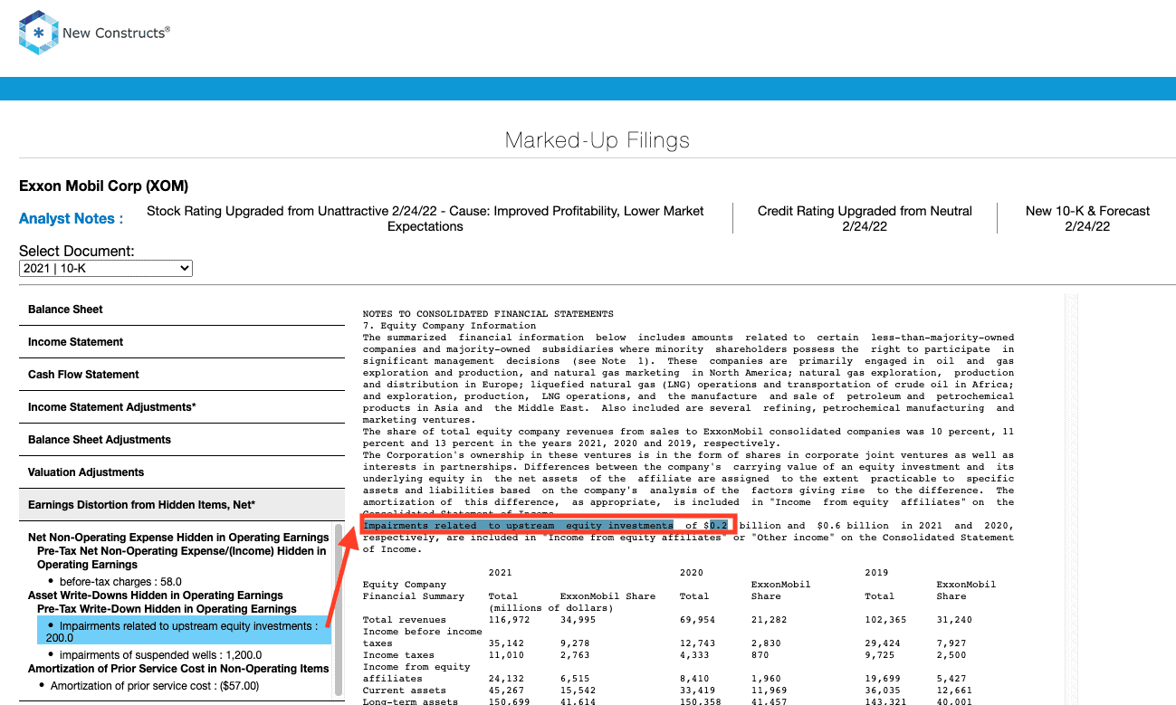Open Income Statement Adjustments section
The width and height of the screenshot is (1176, 705).
[182, 407]
